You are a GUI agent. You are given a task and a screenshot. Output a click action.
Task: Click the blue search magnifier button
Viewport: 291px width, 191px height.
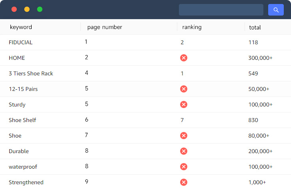click(276, 10)
